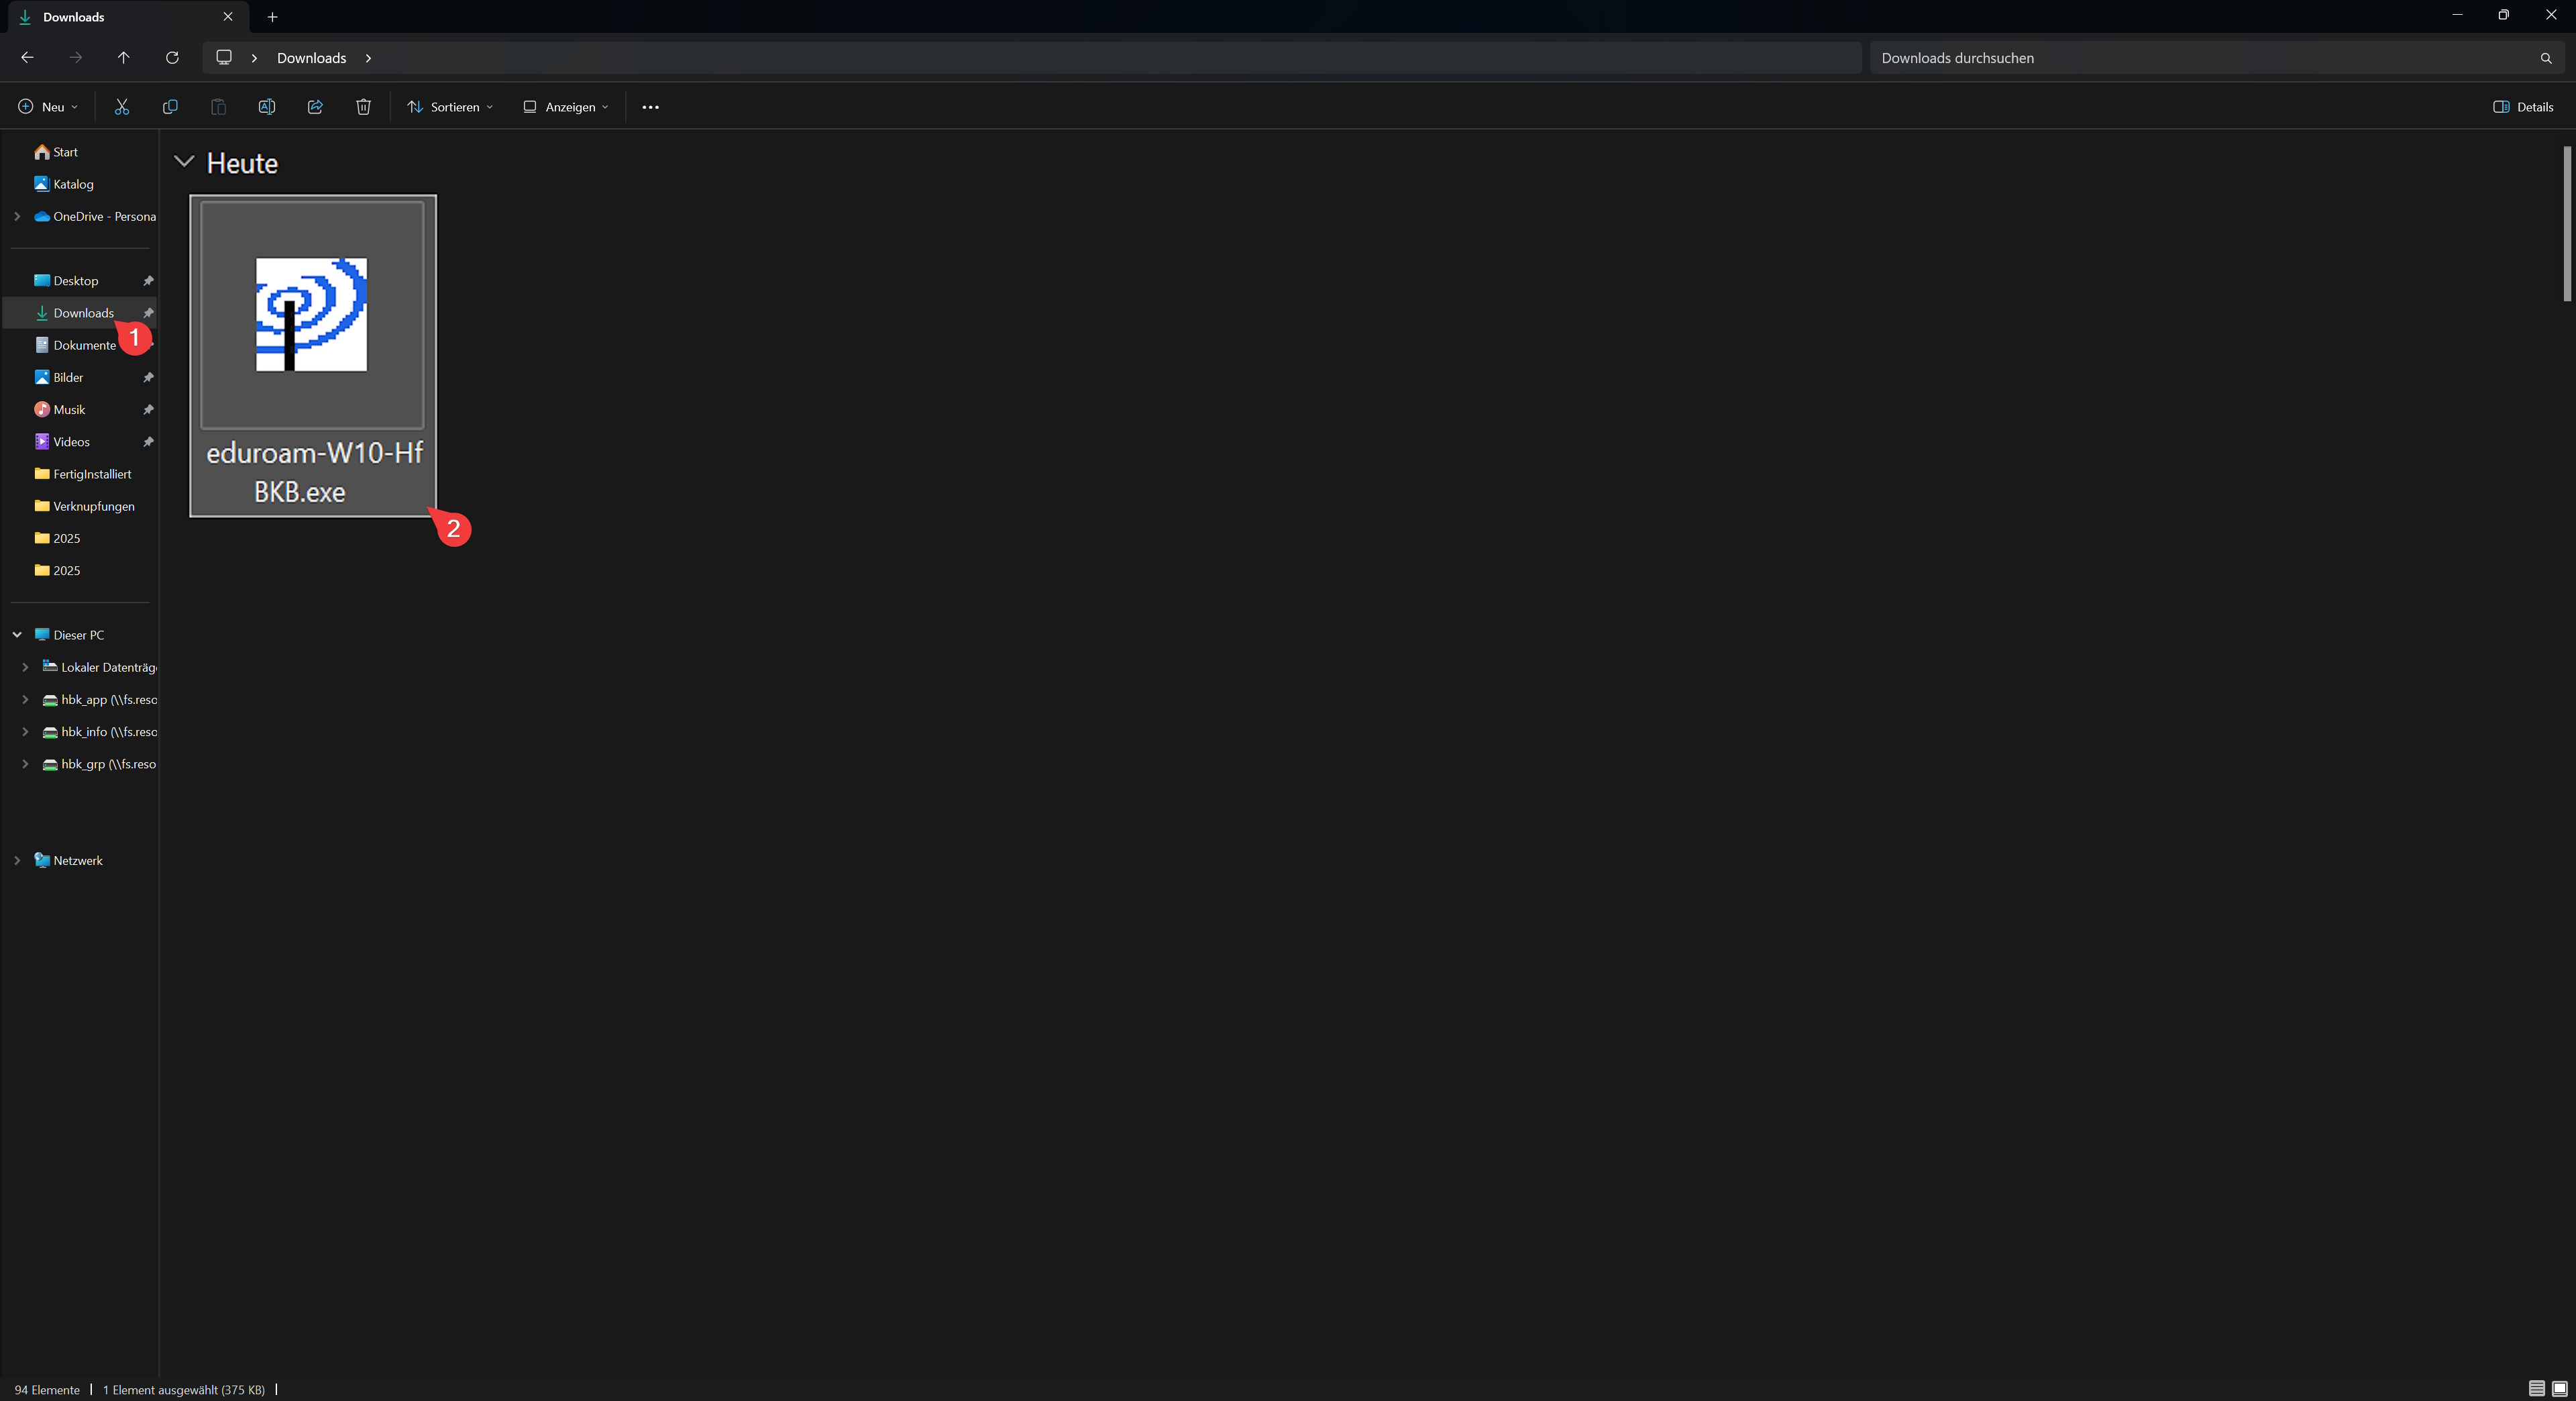Toggle the Details pane
Viewport: 2576px width, 1401px height.
[x=2523, y=107]
